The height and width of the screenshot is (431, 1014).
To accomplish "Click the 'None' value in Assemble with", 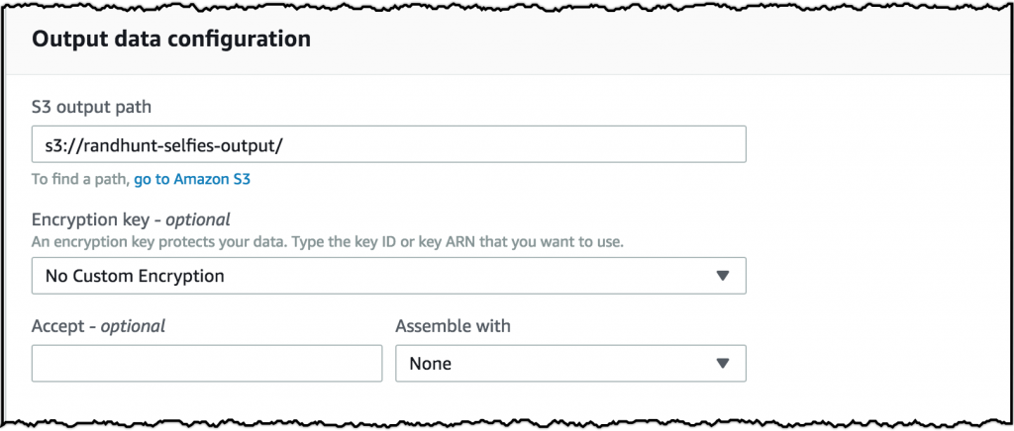I will (x=430, y=364).
